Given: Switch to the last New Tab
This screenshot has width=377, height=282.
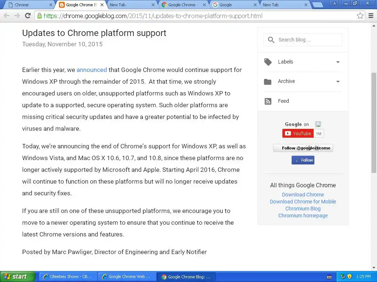Looking at the screenshot, I should [285, 5].
